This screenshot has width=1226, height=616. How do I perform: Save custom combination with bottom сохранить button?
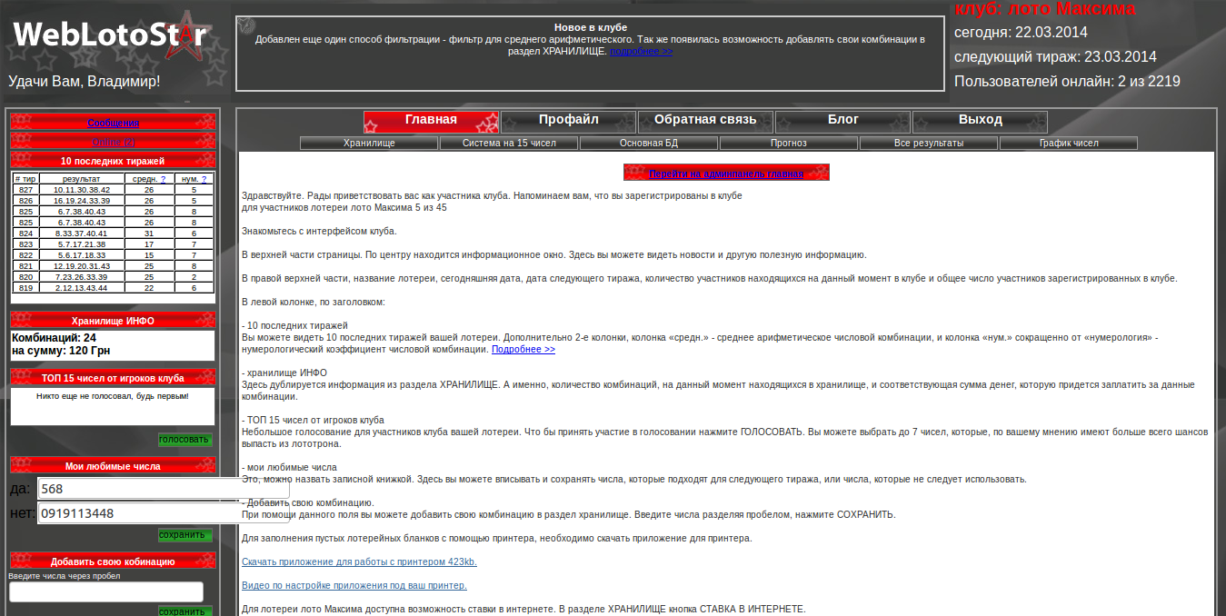(185, 611)
